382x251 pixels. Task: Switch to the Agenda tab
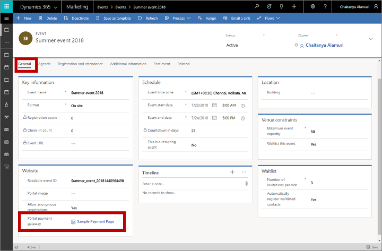(45, 64)
